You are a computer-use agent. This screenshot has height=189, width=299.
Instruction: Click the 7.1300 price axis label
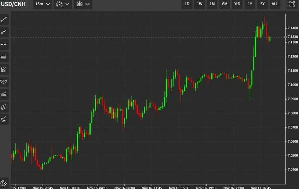tap(293, 42)
